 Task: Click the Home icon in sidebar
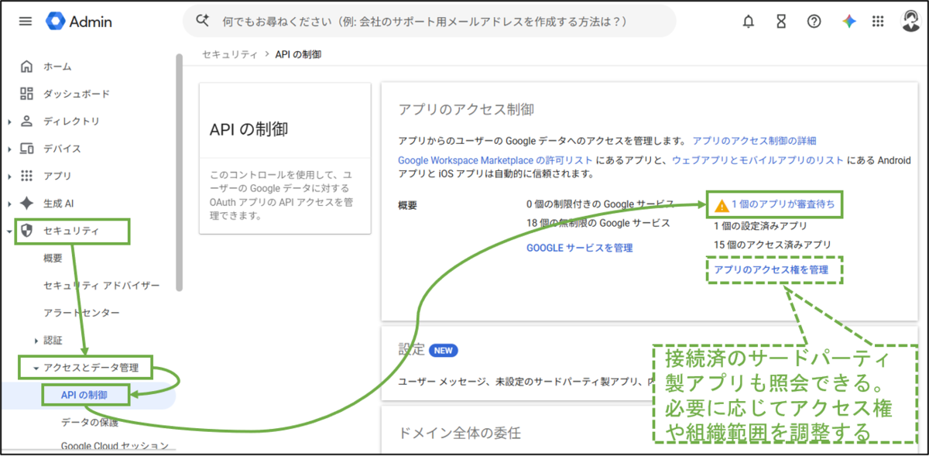tap(27, 67)
